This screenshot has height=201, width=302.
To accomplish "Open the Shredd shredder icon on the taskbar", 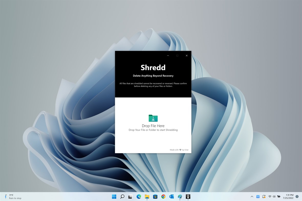I will point(188,197).
